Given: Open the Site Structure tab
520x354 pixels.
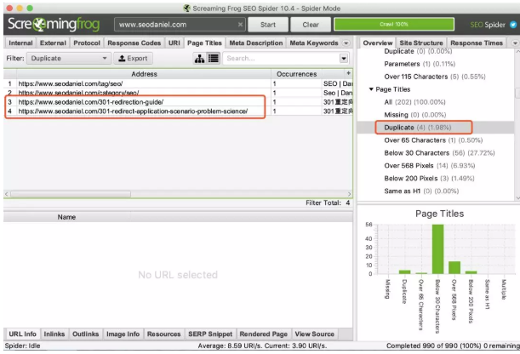Looking at the screenshot, I should [420, 43].
